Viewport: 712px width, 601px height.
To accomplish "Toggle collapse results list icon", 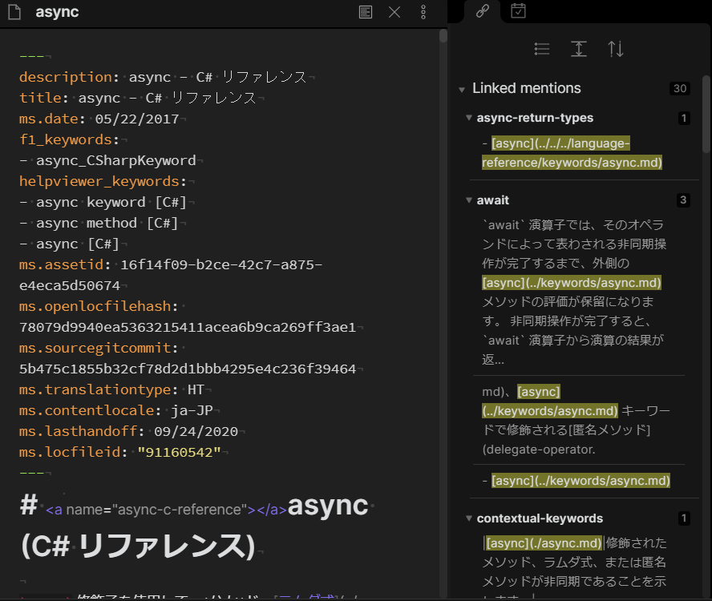I will (x=542, y=49).
